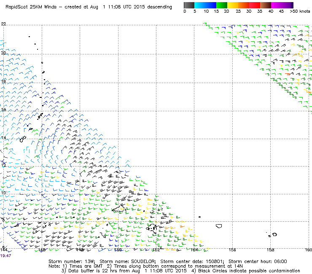Click the island outline near latitude 14
Viewport: 312px width, 274px height.
[23, 139]
